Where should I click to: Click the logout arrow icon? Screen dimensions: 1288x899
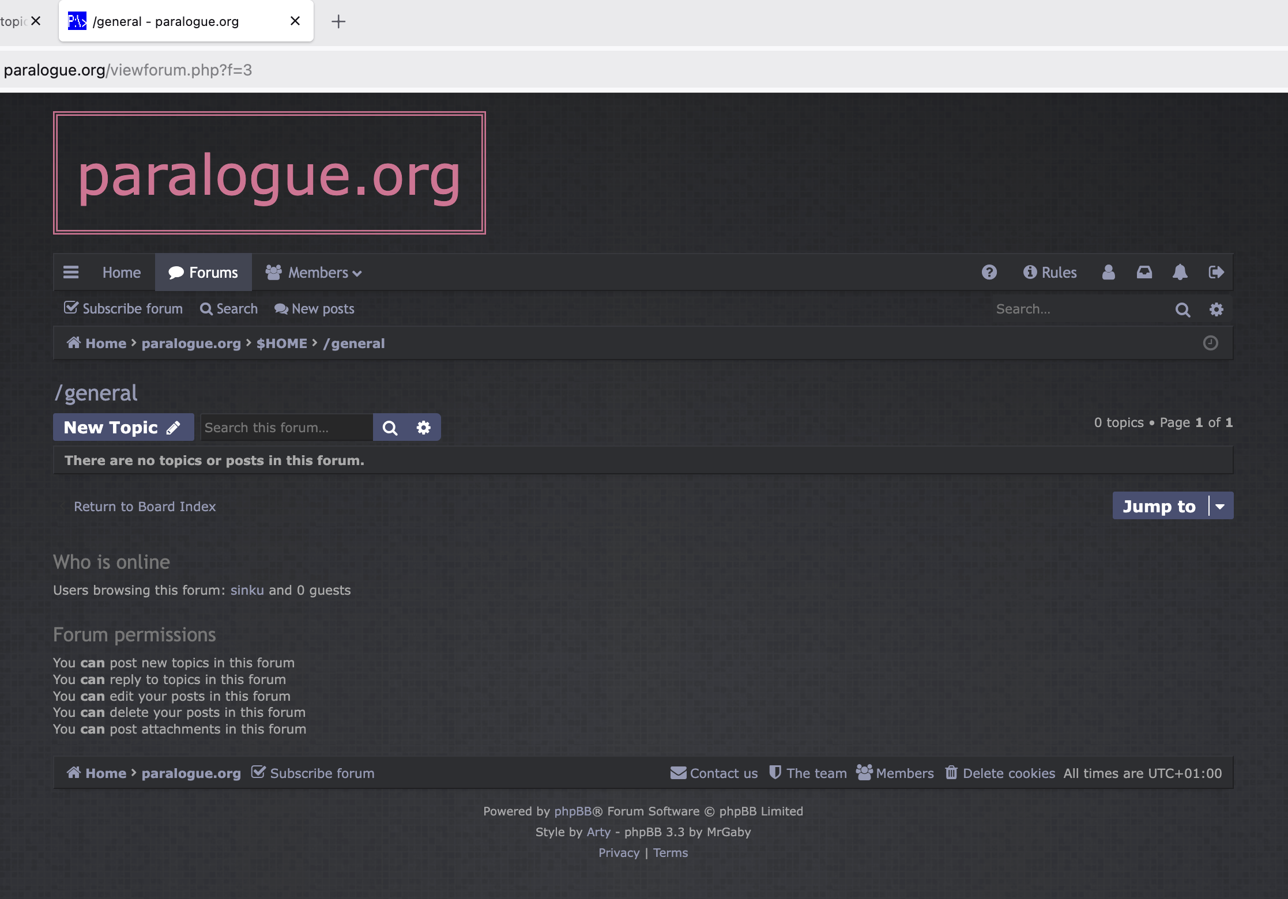pos(1216,272)
